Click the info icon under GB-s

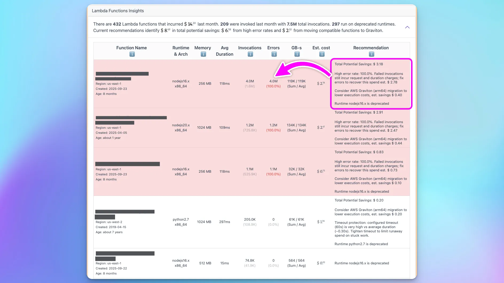297,54
